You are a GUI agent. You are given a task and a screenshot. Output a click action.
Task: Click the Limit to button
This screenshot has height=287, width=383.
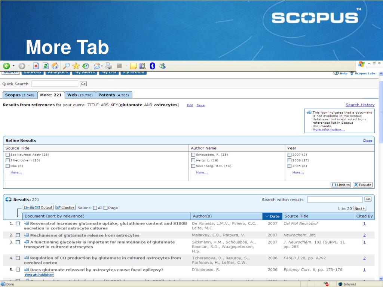pos(341,185)
